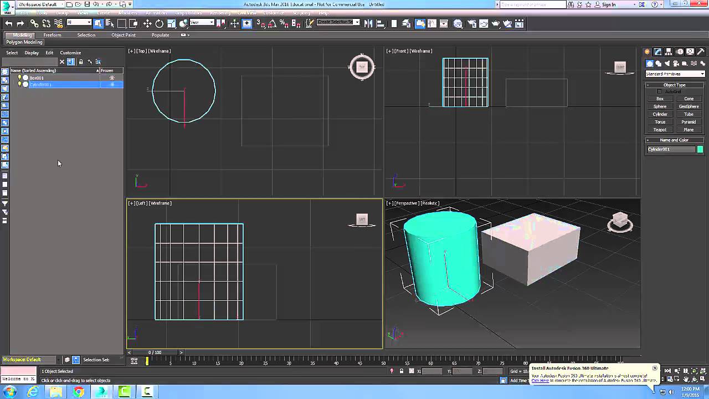Collapse the Name and Color rollout
This screenshot has height=399, width=709.
[x=674, y=140]
